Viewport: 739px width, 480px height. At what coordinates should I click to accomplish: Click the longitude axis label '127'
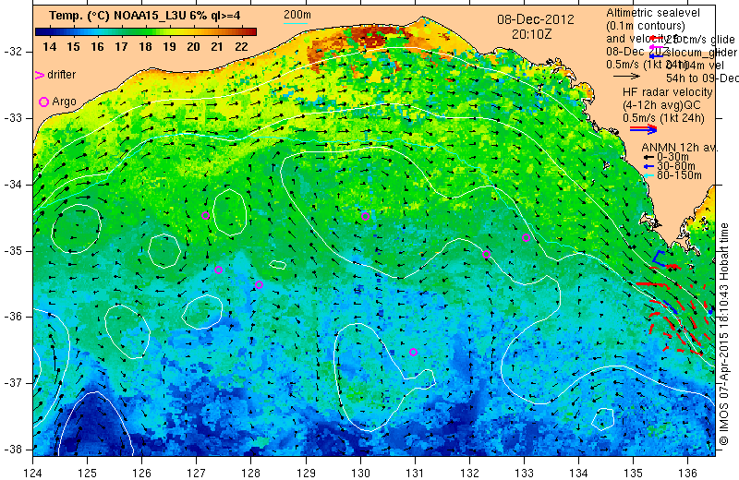(x=197, y=472)
